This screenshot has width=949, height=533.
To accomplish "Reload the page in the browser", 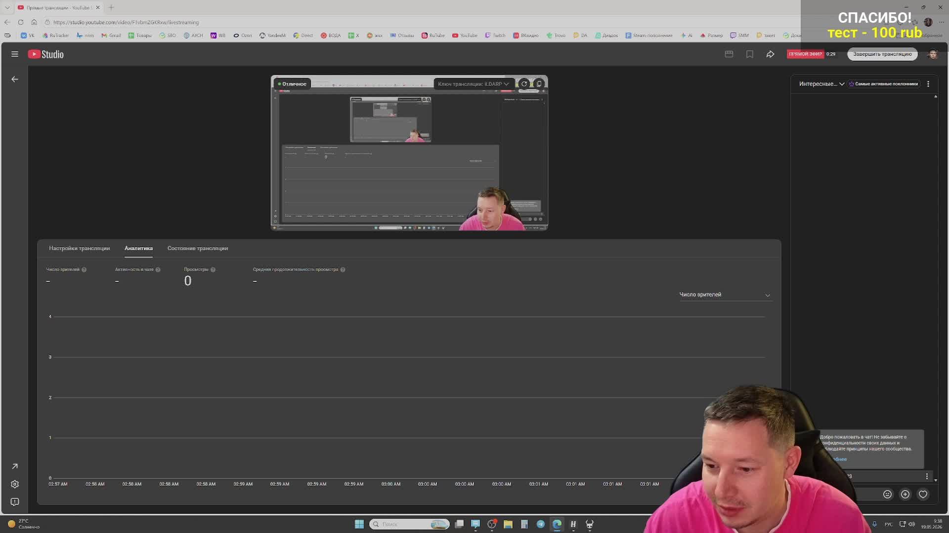I will 21,22.
